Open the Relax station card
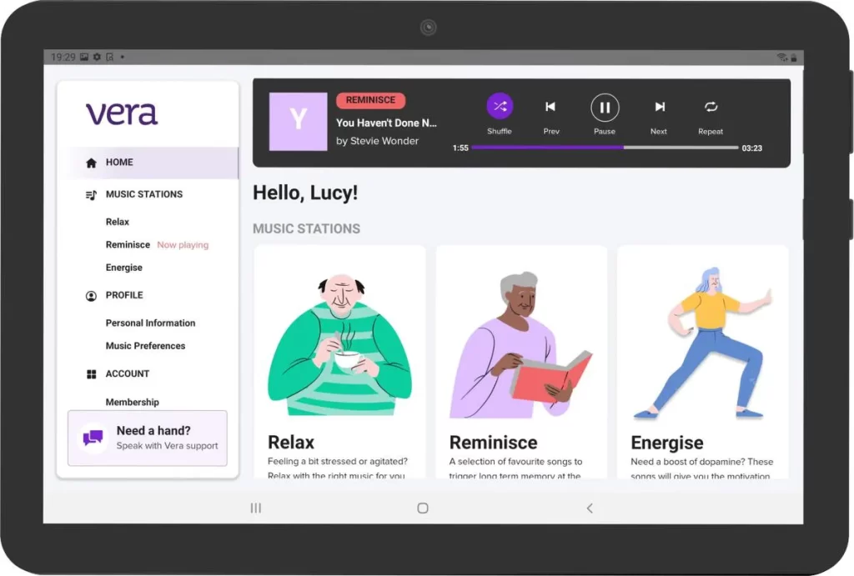Viewport: 854px width, 576px height. [339, 362]
